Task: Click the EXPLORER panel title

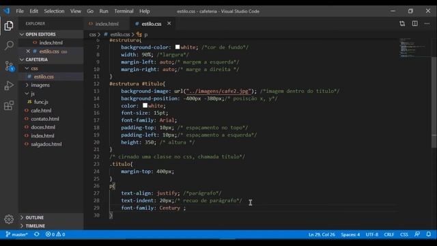Action: click(x=36, y=24)
